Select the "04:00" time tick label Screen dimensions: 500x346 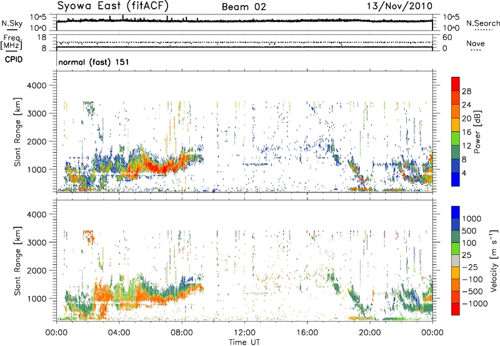click(119, 333)
